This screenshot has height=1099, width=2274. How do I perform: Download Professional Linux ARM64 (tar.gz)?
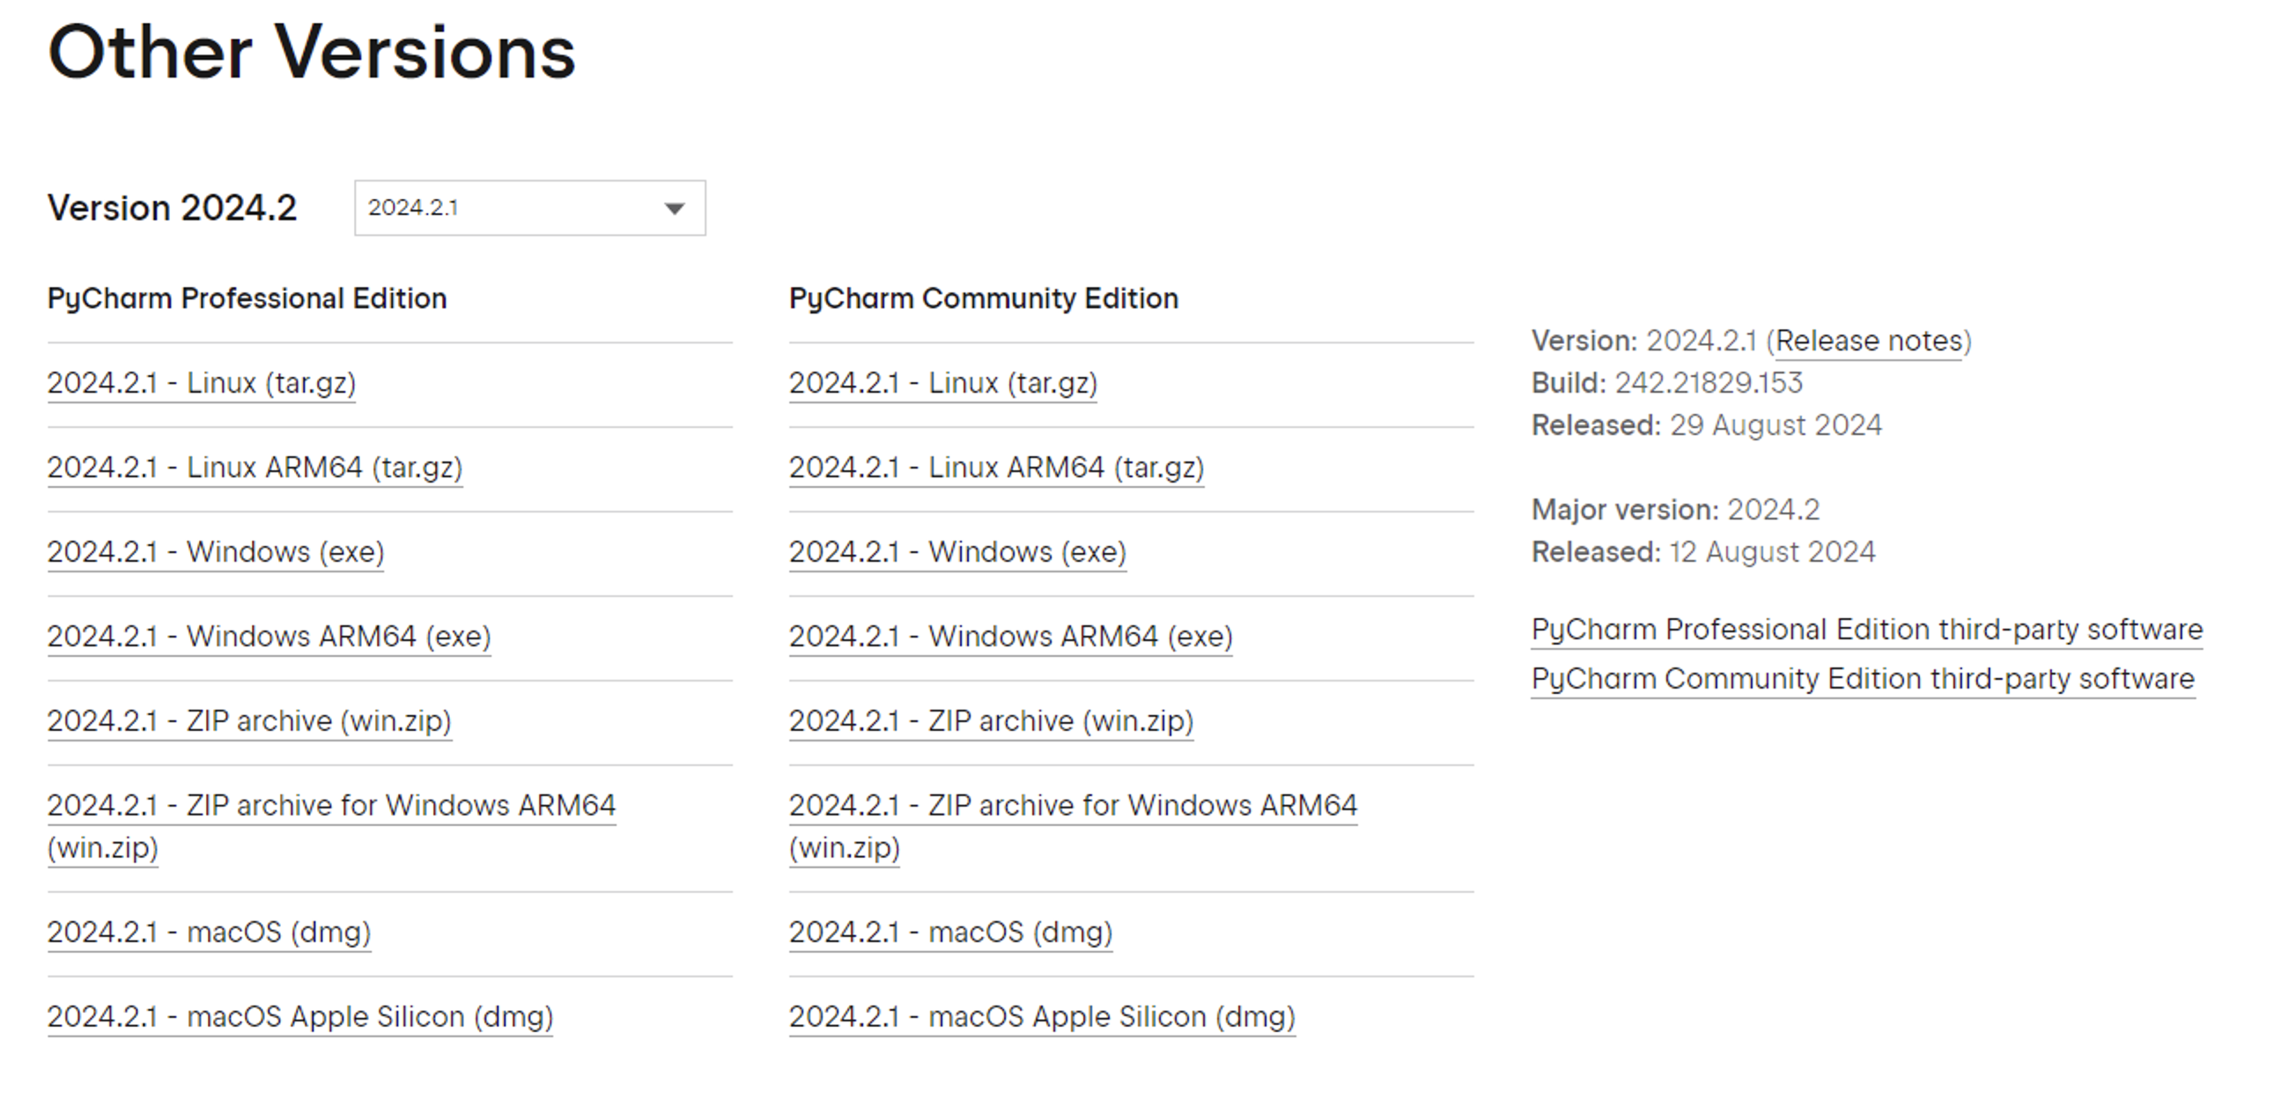(255, 468)
